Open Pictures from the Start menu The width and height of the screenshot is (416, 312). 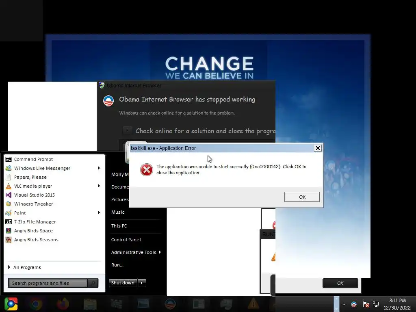(120, 199)
